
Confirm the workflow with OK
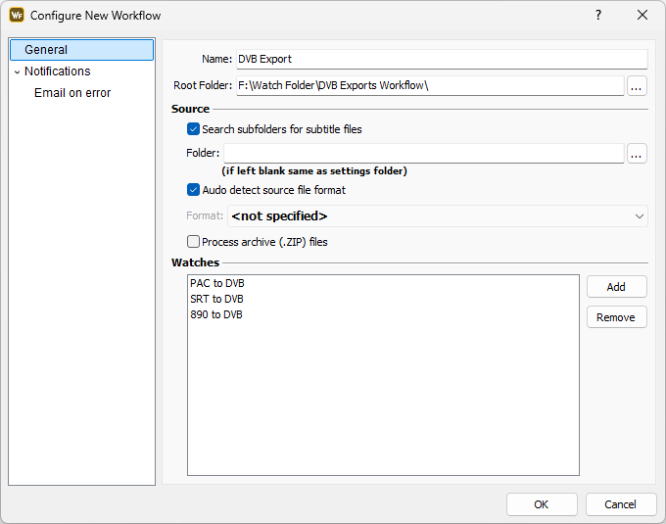(x=542, y=504)
